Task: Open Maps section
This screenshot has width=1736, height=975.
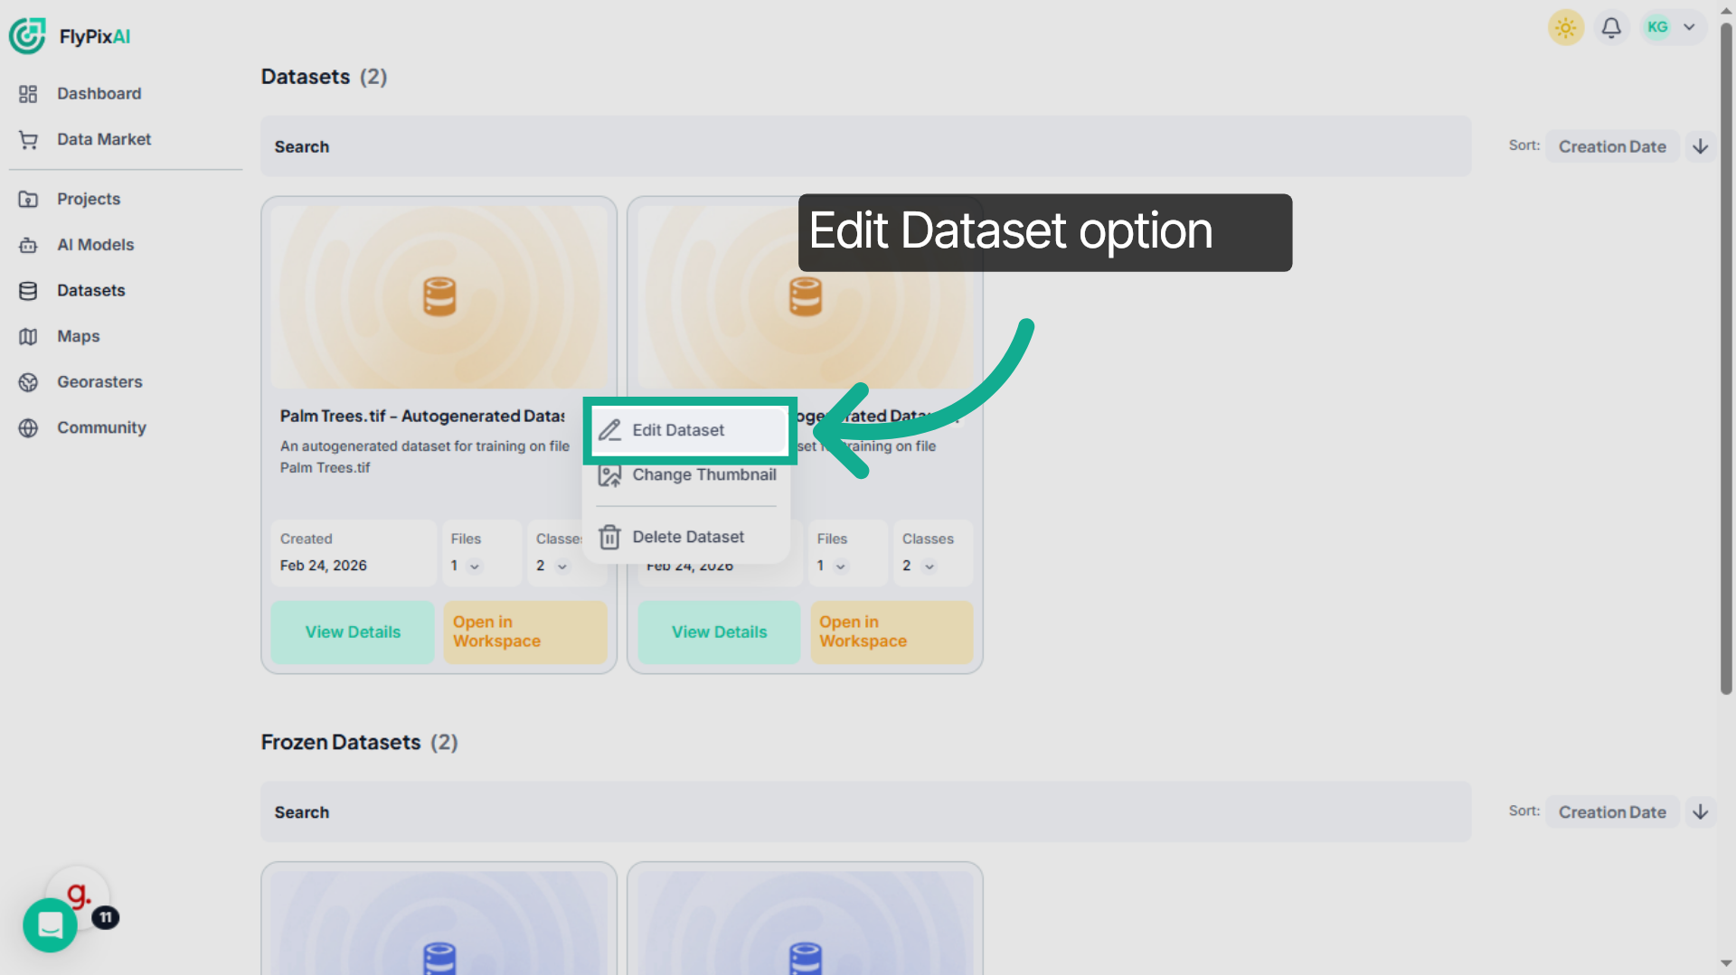Action: (x=78, y=336)
